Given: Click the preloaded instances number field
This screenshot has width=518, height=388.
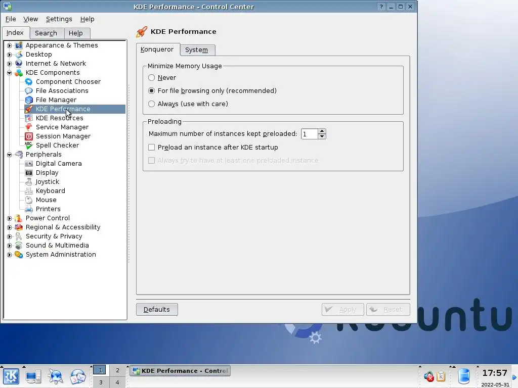Looking at the screenshot, I should pos(310,134).
